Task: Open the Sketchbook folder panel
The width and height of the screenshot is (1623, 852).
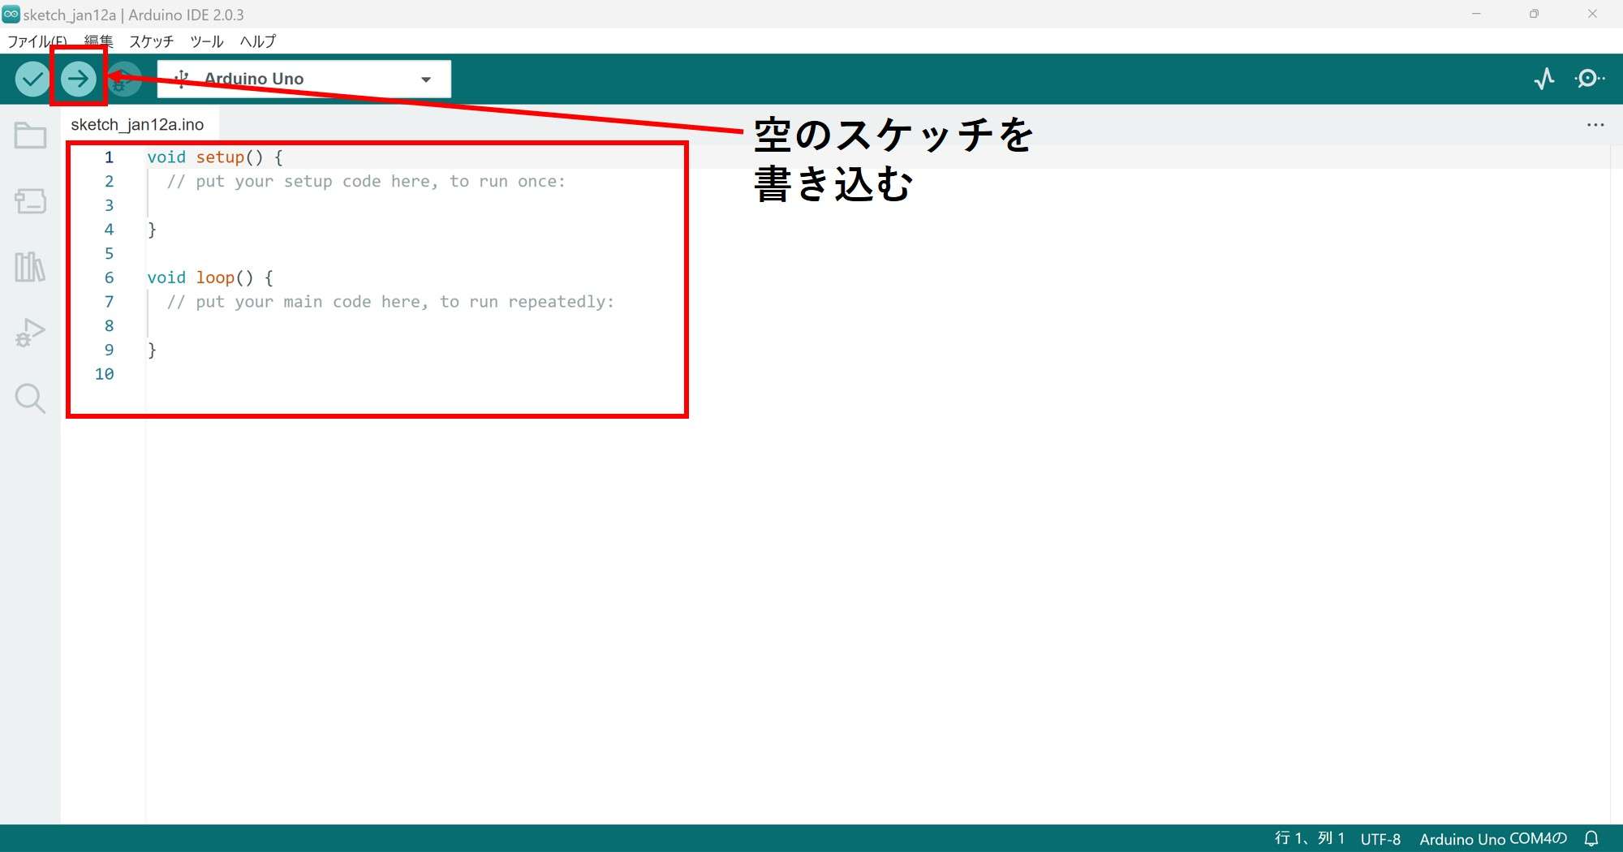Action: coord(30,136)
